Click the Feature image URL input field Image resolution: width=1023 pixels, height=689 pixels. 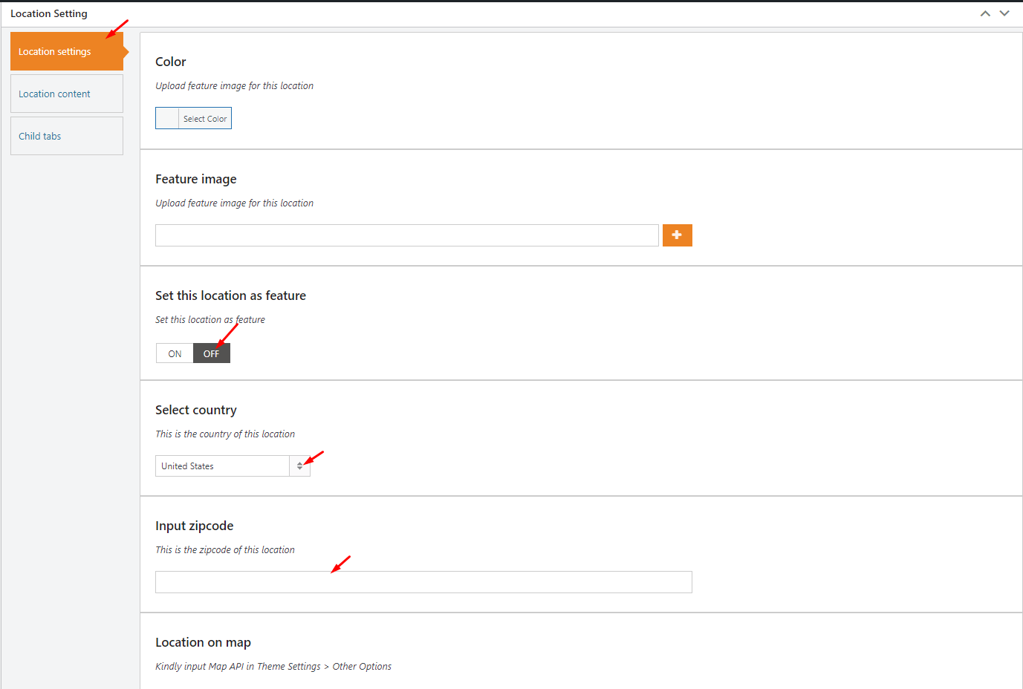click(407, 235)
